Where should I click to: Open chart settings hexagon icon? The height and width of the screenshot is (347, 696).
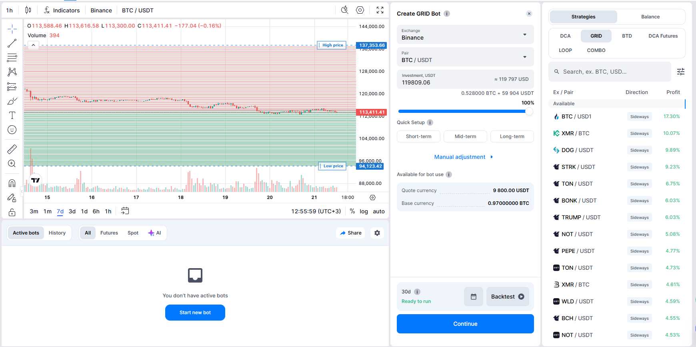point(360,10)
